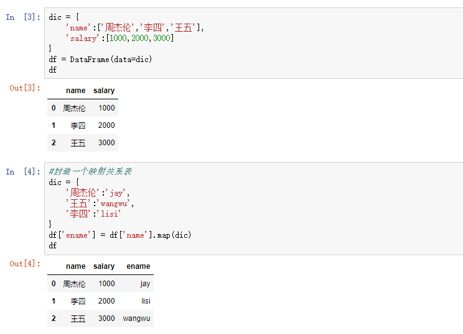Select the 'lisi' cell in Out[4]

146,300
